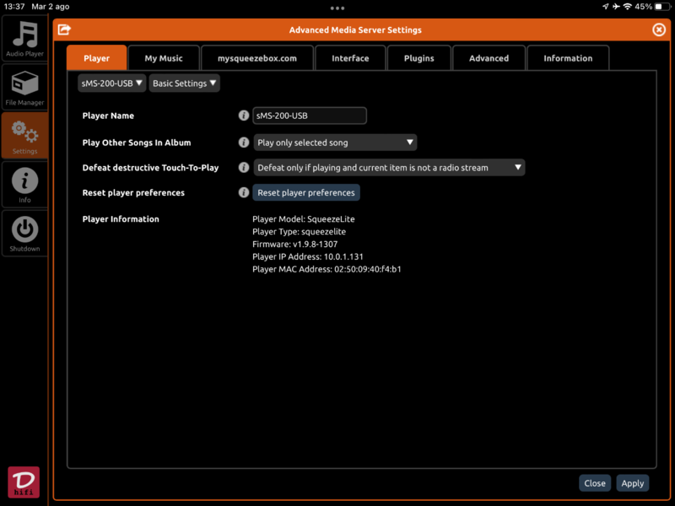Switch to the My Music tab

click(164, 58)
